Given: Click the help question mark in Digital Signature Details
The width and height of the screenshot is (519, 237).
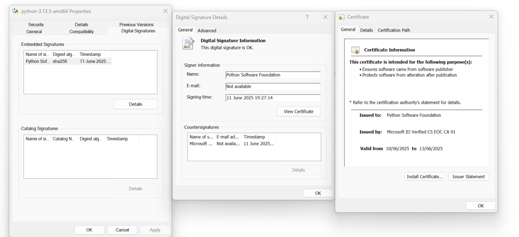Looking at the screenshot, I should click(307, 17).
